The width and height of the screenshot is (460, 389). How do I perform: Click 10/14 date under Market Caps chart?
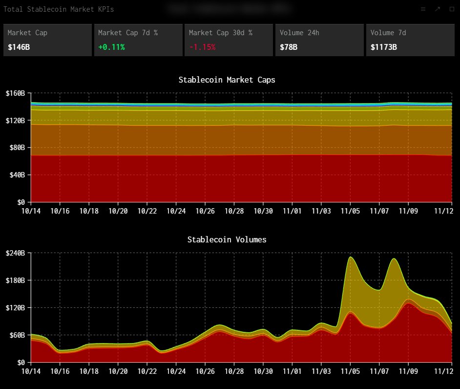[31, 211]
